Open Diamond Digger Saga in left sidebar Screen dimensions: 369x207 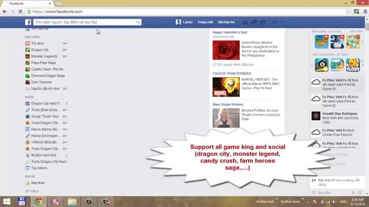click(x=48, y=75)
